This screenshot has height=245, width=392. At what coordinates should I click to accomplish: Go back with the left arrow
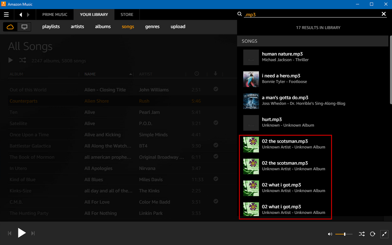click(21, 15)
